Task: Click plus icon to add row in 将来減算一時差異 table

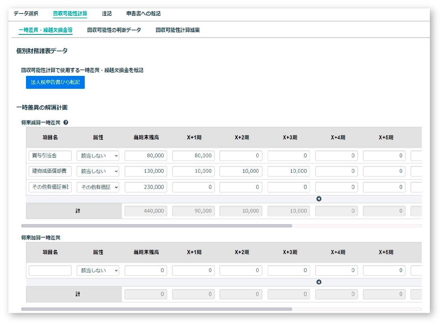Action: pyautogui.click(x=319, y=199)
